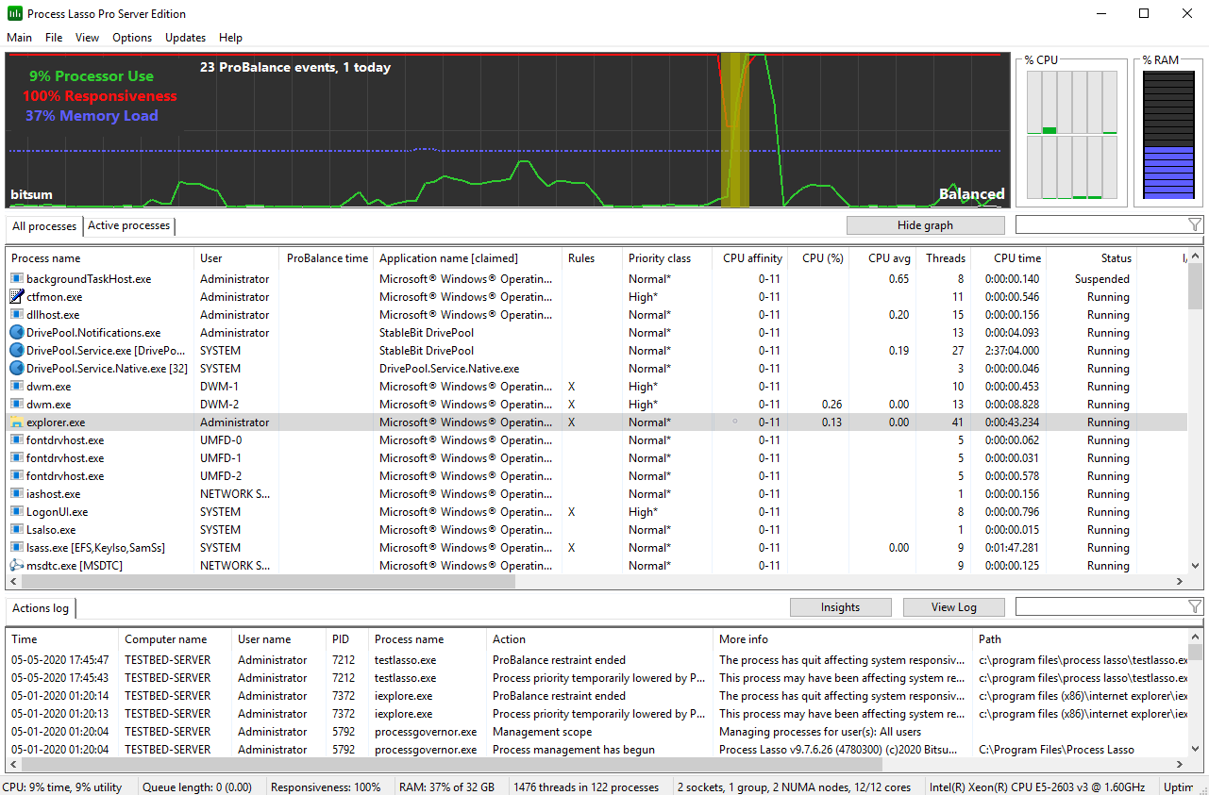Open the Main menu

pyautogui.click(x=19, y=38)
